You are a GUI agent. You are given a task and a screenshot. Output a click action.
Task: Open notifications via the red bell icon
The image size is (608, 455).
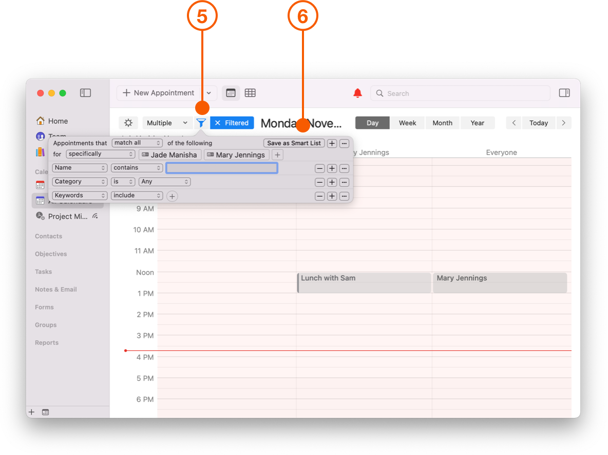coord(358,93)
